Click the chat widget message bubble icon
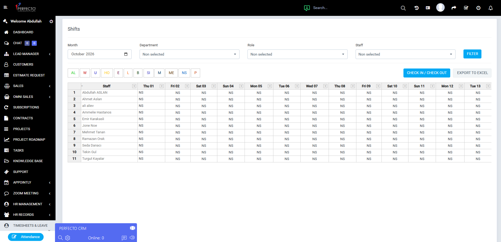 [x=124, y=238]
